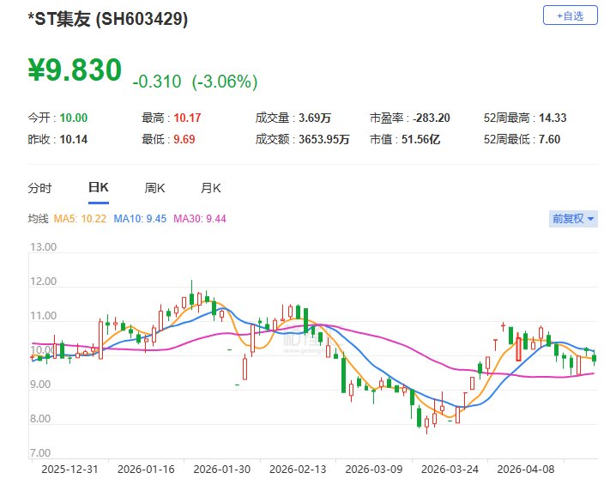610x479 pixels.
Task: Select the 日K daily chart tab
Action: click(99, 187)
